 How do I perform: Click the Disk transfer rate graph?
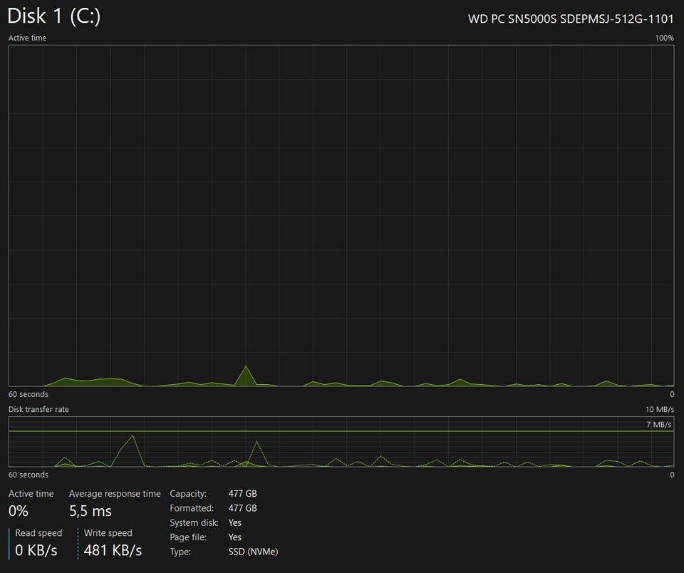(341, 442)
